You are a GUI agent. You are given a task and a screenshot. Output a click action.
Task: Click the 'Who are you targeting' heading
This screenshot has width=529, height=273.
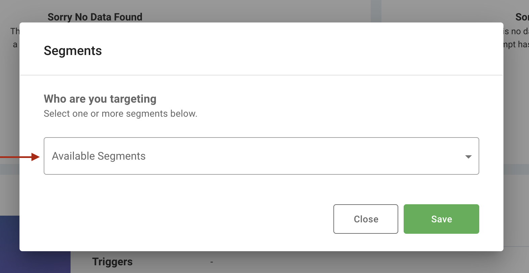click(100, 99)
